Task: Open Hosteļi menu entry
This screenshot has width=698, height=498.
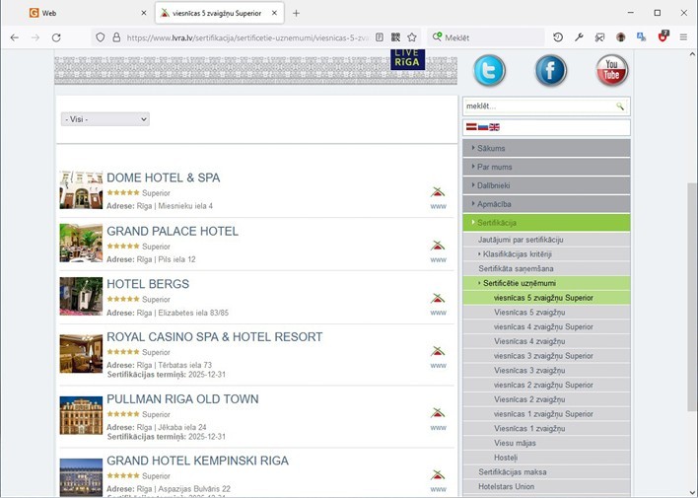Action: click(x=546, y=458)
